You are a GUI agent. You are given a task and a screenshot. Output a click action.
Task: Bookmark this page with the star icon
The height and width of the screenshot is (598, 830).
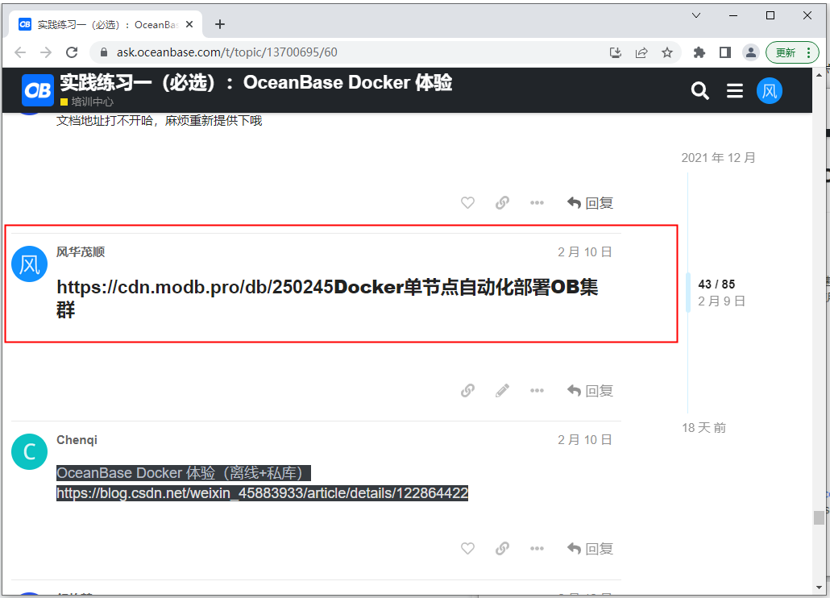[x=667, y=52]
